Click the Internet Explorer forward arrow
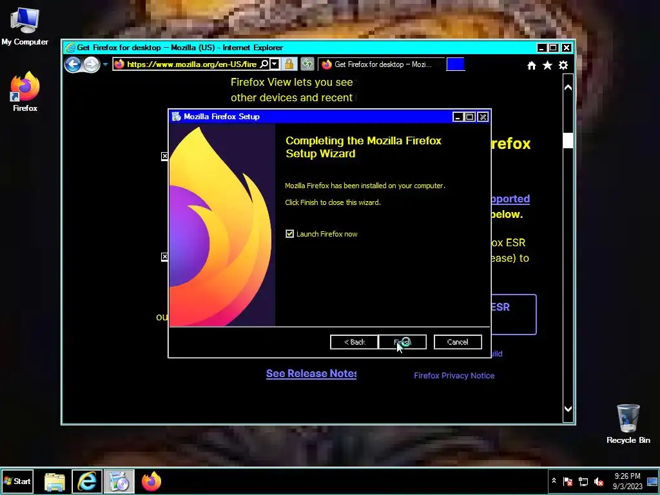Viewport: 660px width, 495px height. [x=91, y=64]
